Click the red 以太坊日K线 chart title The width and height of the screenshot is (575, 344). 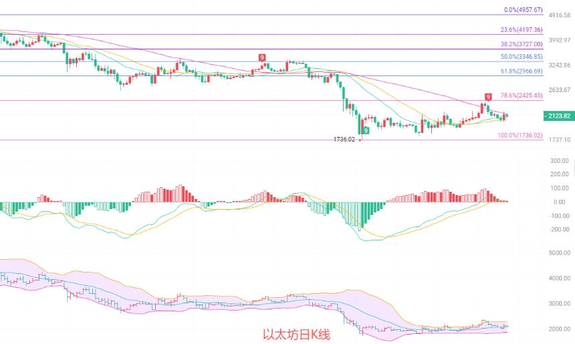point(296,334)
